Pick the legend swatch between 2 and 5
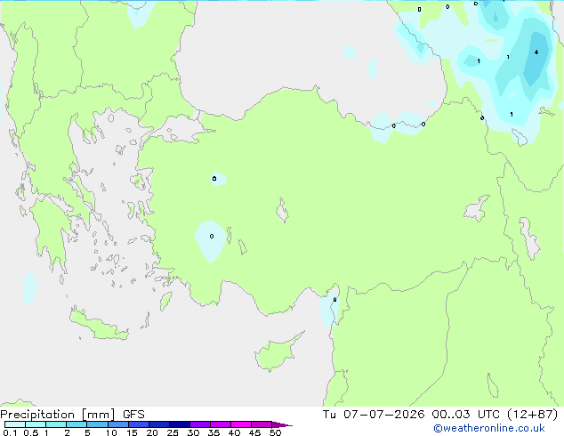This screenshot has height=436, width=564. pyautogui.click(x=77, y=424)
